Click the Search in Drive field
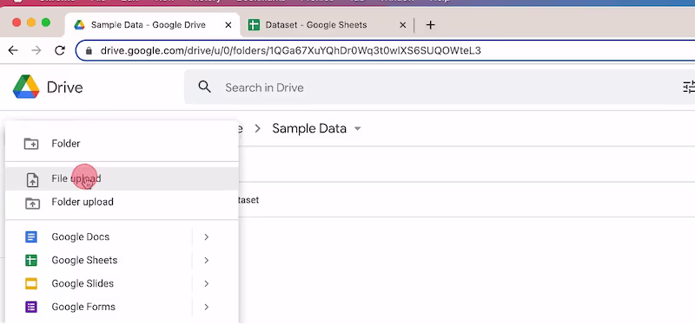 (439, 87)
